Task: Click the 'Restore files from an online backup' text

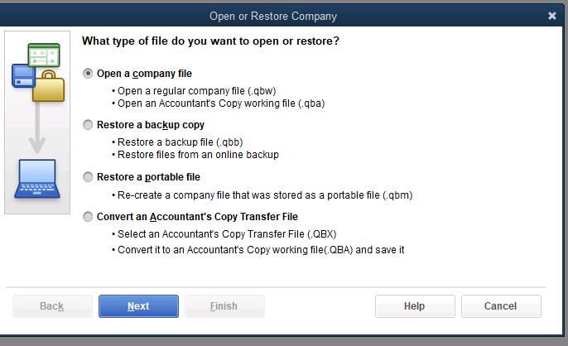Action: pyautogui.click(x=198, y=154)
